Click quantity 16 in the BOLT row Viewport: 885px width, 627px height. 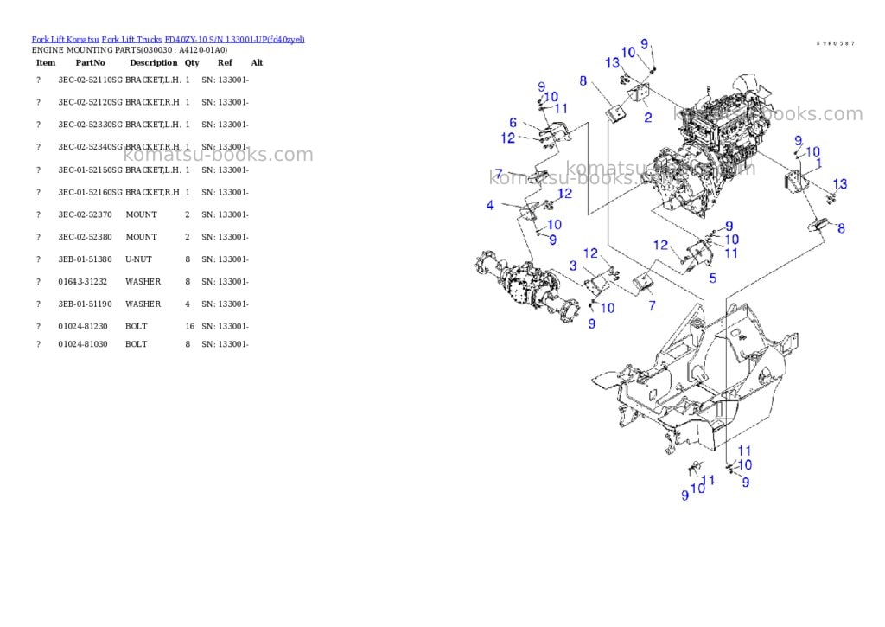point(189,327)
